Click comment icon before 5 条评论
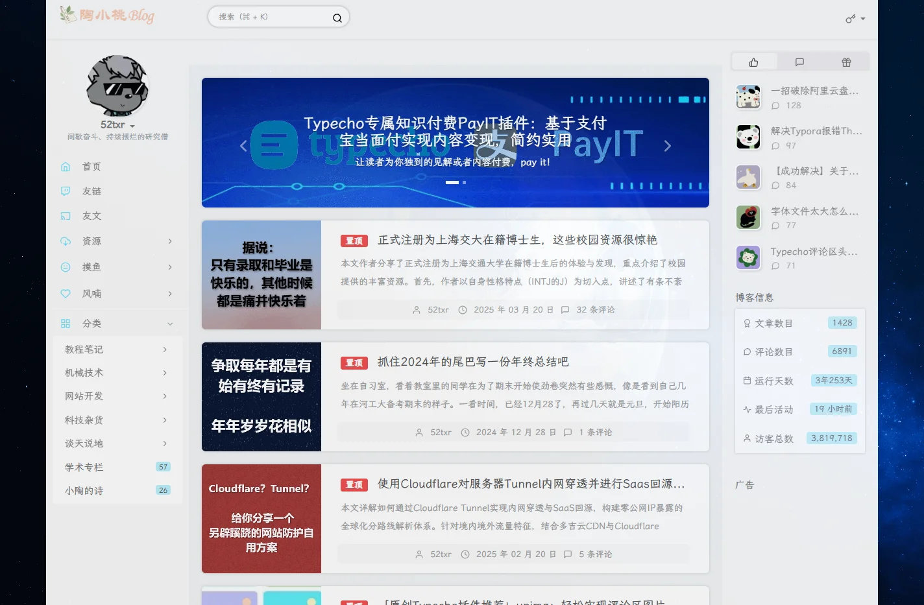Image resolution: width=924 pixels, height=605 pixels. [568, 554]
